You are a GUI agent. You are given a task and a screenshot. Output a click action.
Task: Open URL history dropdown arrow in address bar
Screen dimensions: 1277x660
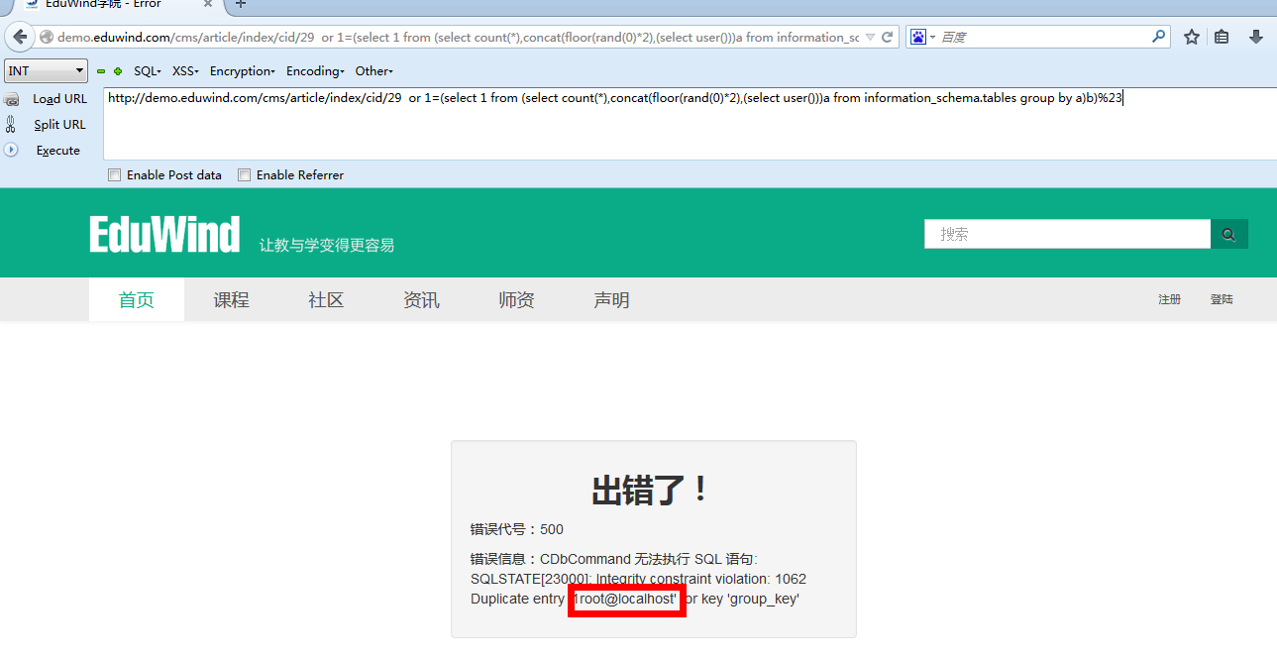tap(870, 38)
